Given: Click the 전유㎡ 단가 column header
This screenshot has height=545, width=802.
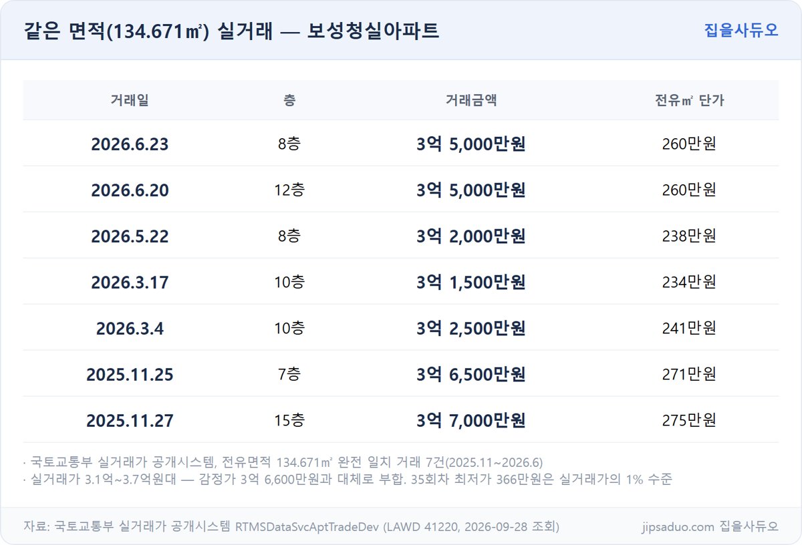Looking at the screenshot, I should click(x=689, y=100).
